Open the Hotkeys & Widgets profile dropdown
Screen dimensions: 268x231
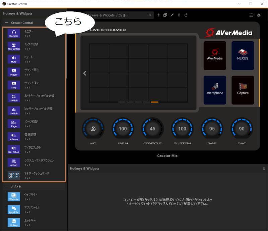[x=150, y=15]
